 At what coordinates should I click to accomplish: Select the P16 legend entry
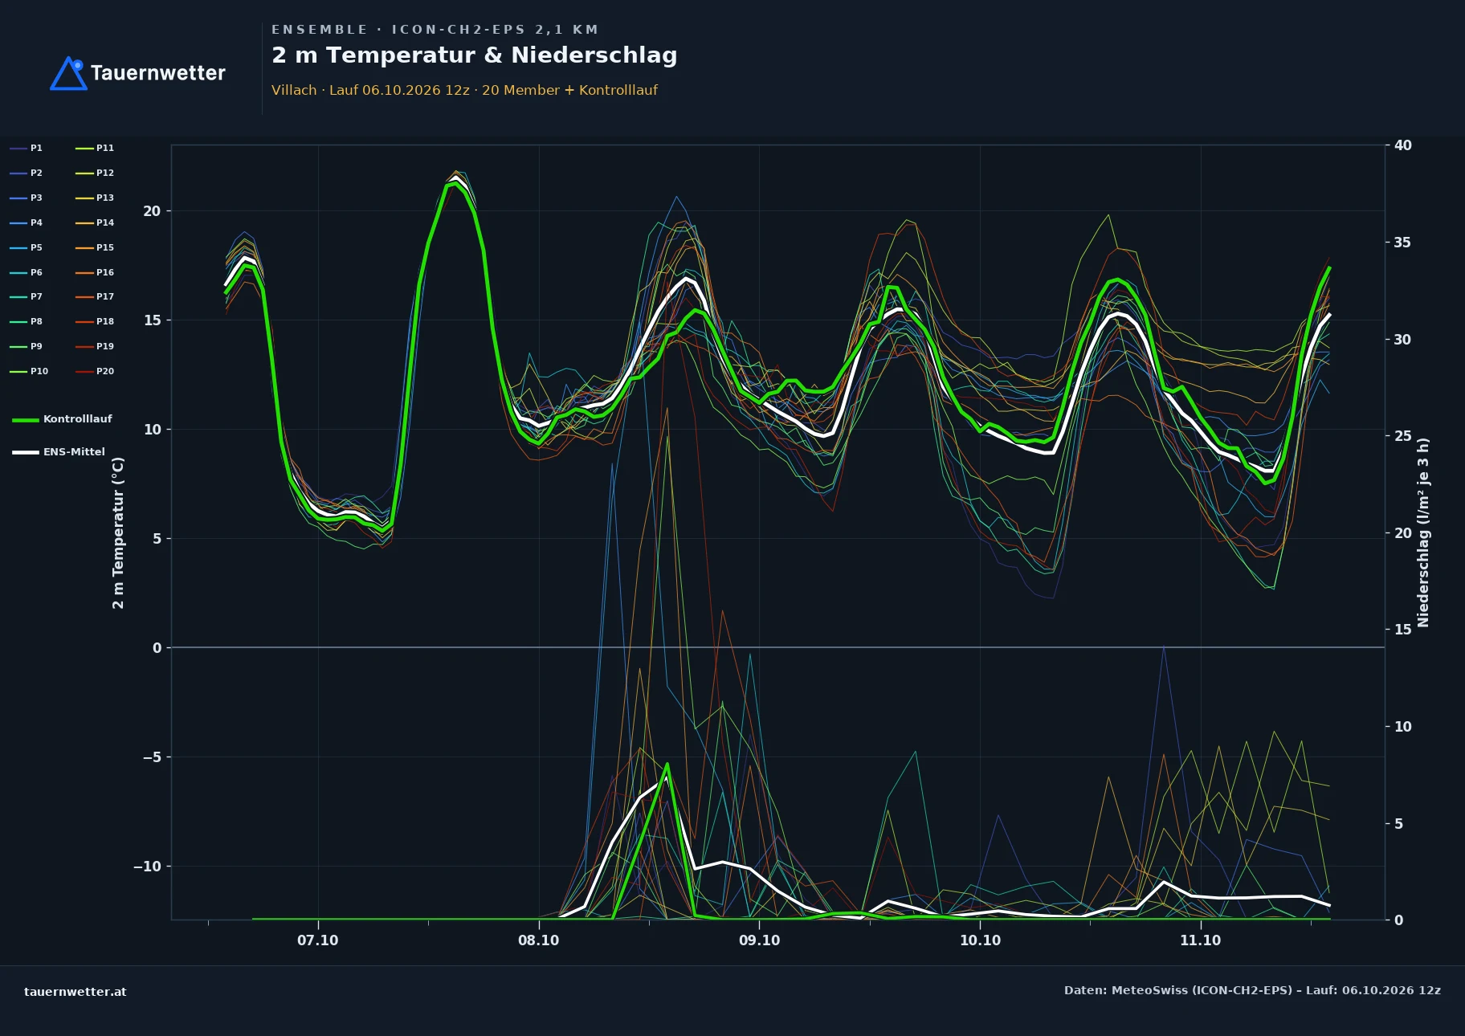tap(95, 272)
